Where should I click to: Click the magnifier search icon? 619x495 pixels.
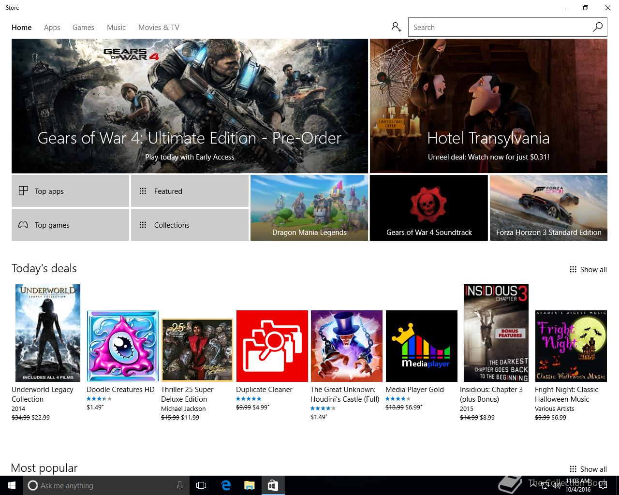[x=598, y=27]
